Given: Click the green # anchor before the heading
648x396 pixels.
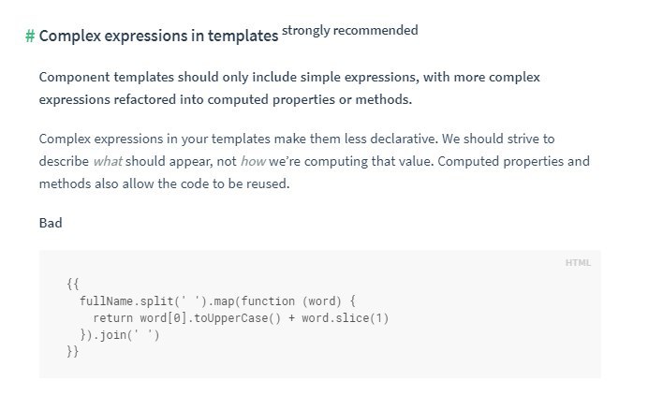Looking at the screenshot, I should point(31,37).
